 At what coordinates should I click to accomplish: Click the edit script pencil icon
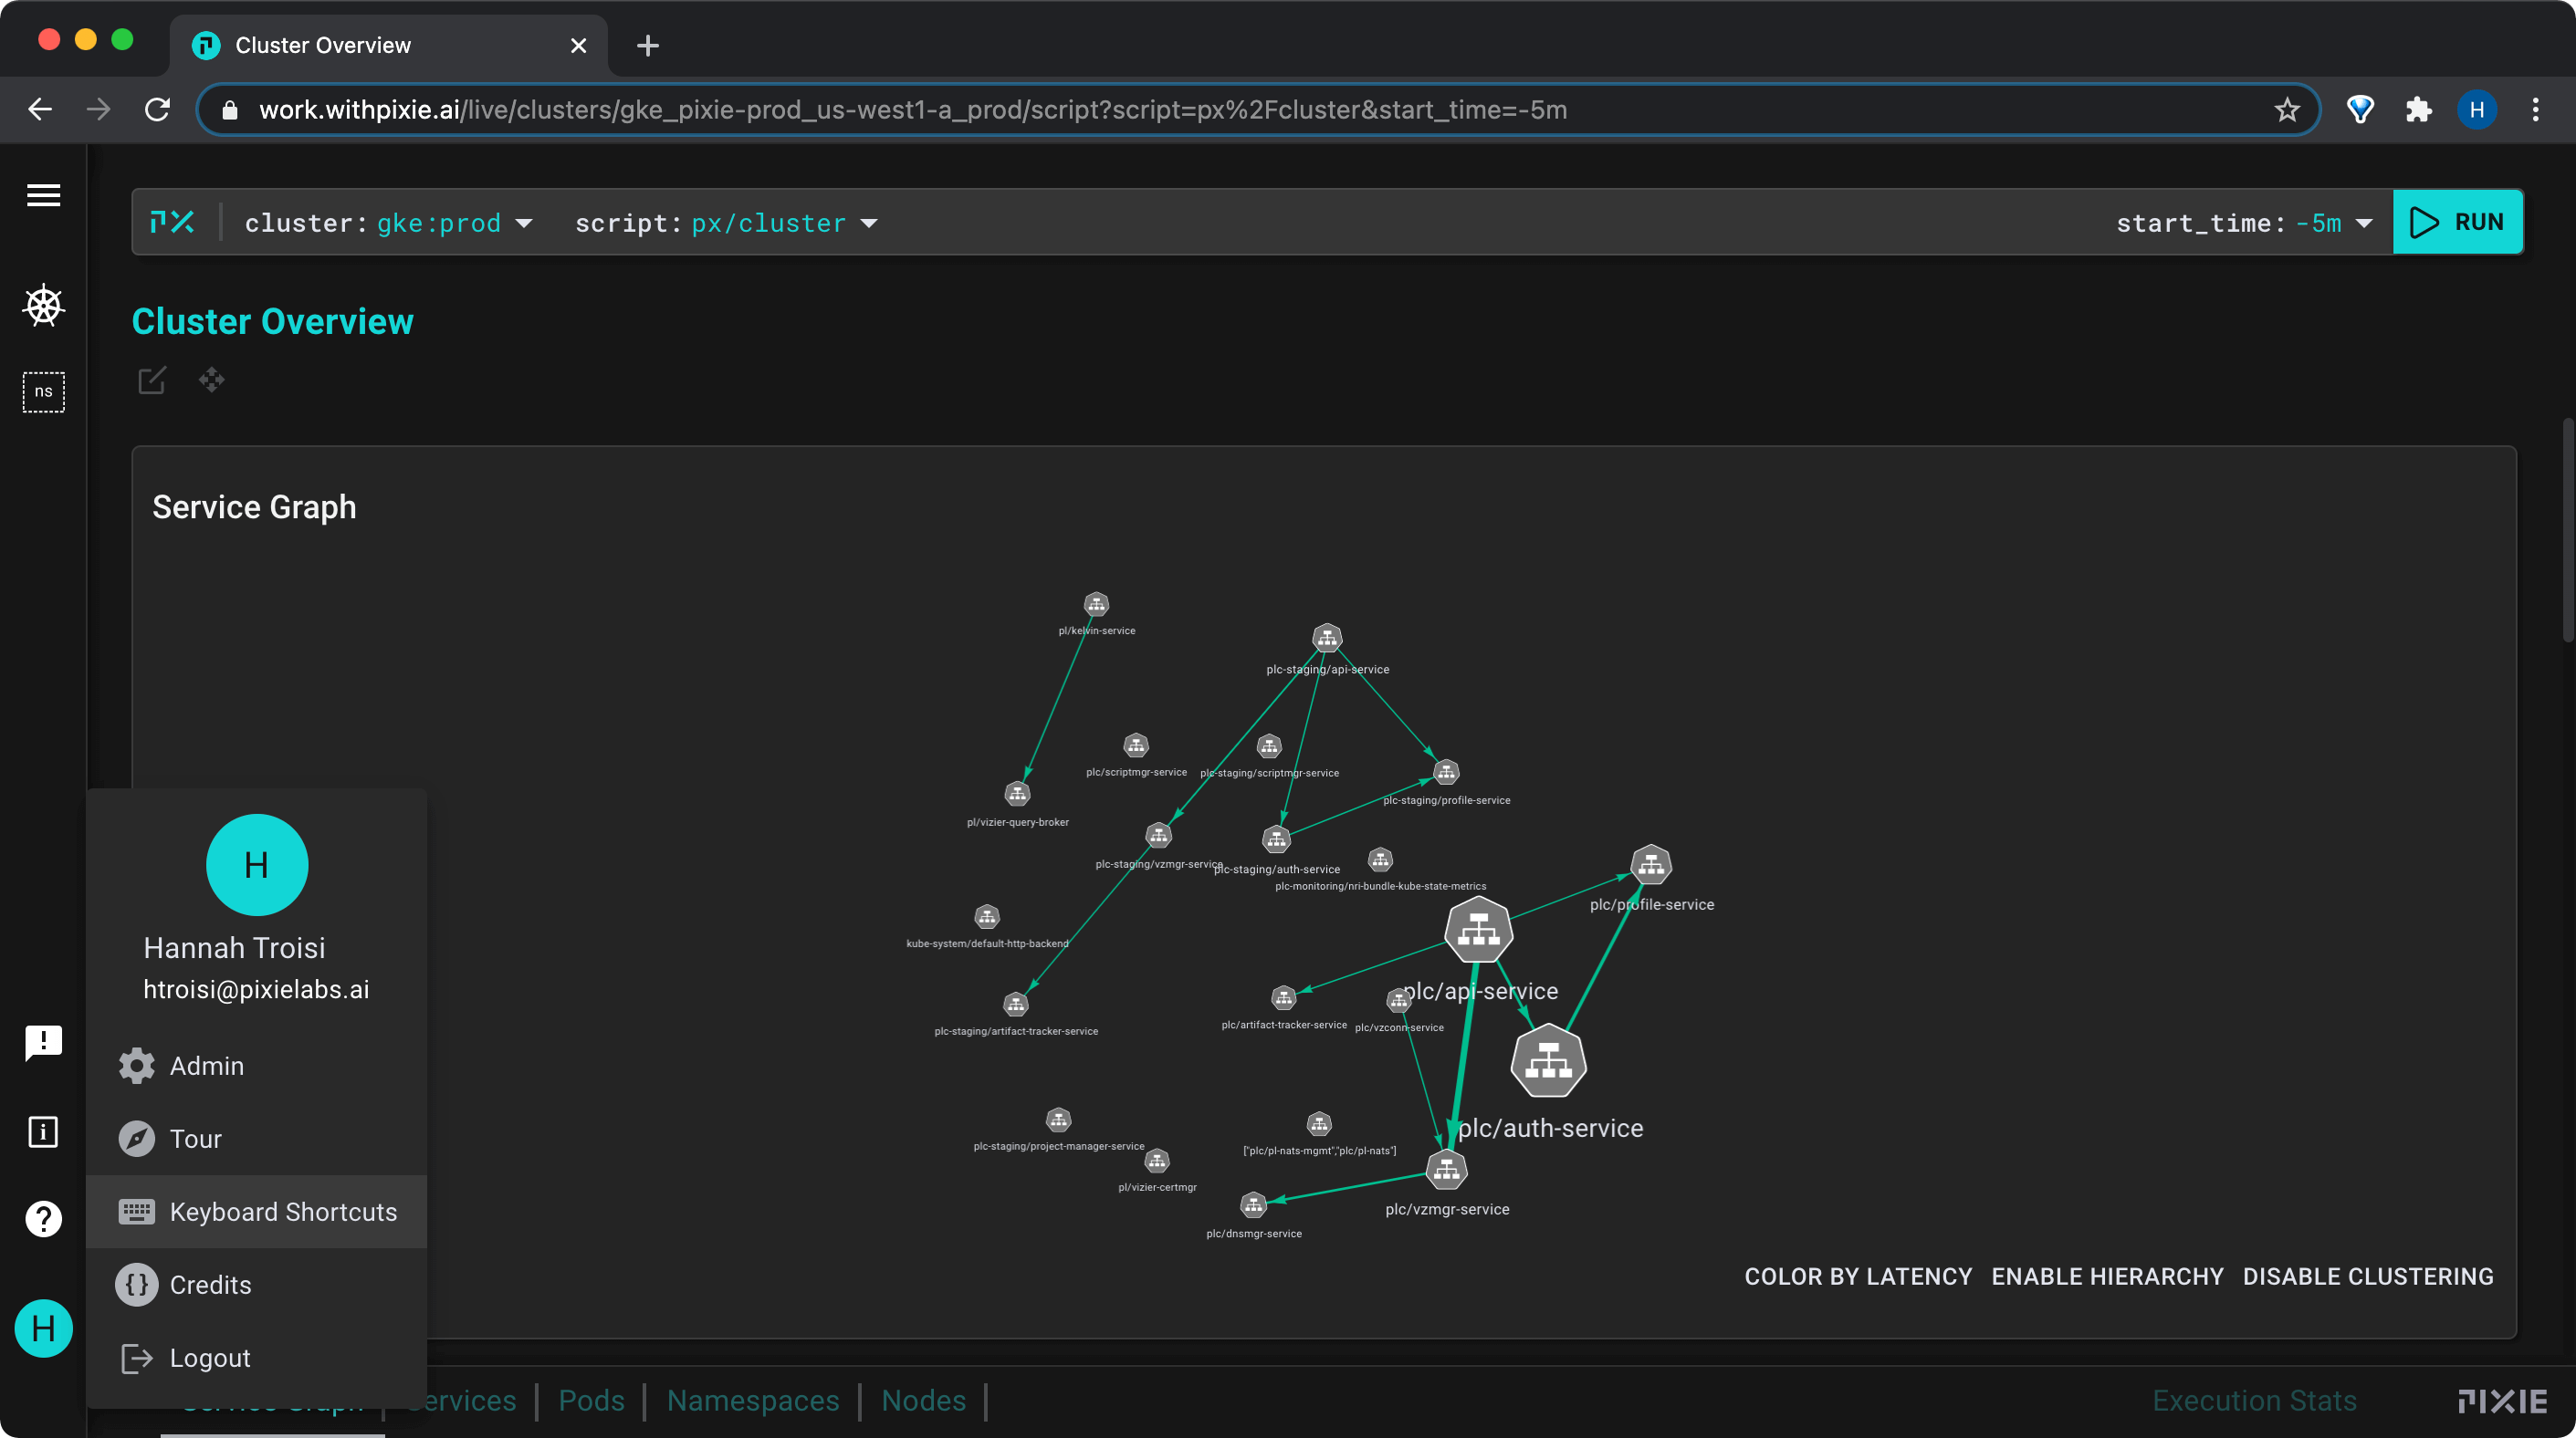pos(152,380)
